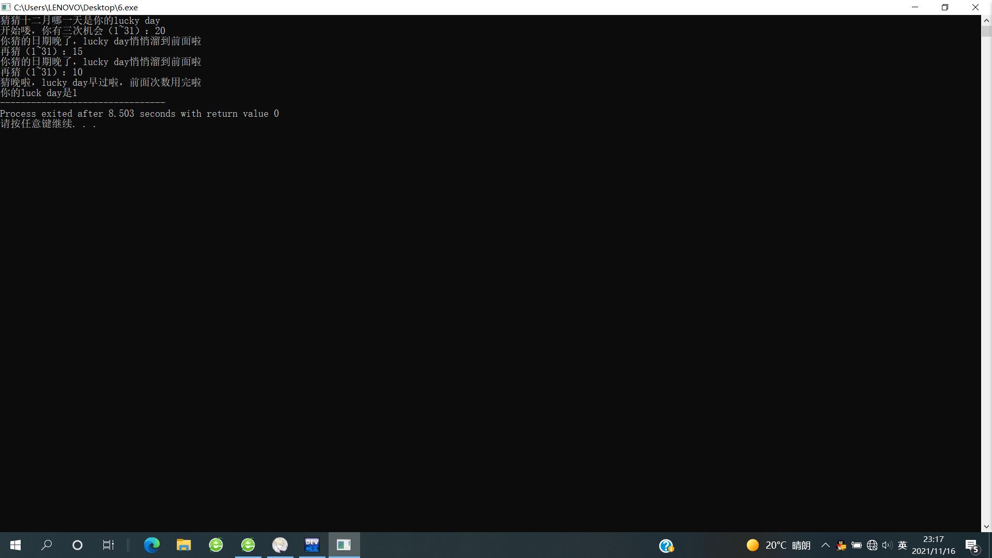The image size is (992, 558).
Task: Open the console title bar system menu icon
Action: coord(6,7)
